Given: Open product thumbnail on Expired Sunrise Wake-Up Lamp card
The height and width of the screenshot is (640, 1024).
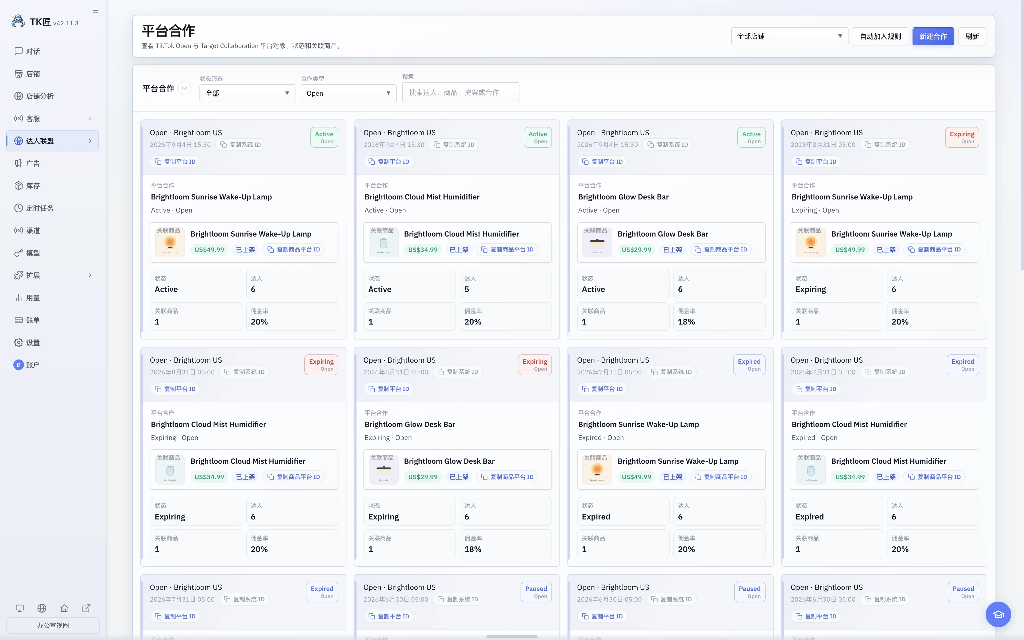Looking at the screenshot, I should coord(598,469).
